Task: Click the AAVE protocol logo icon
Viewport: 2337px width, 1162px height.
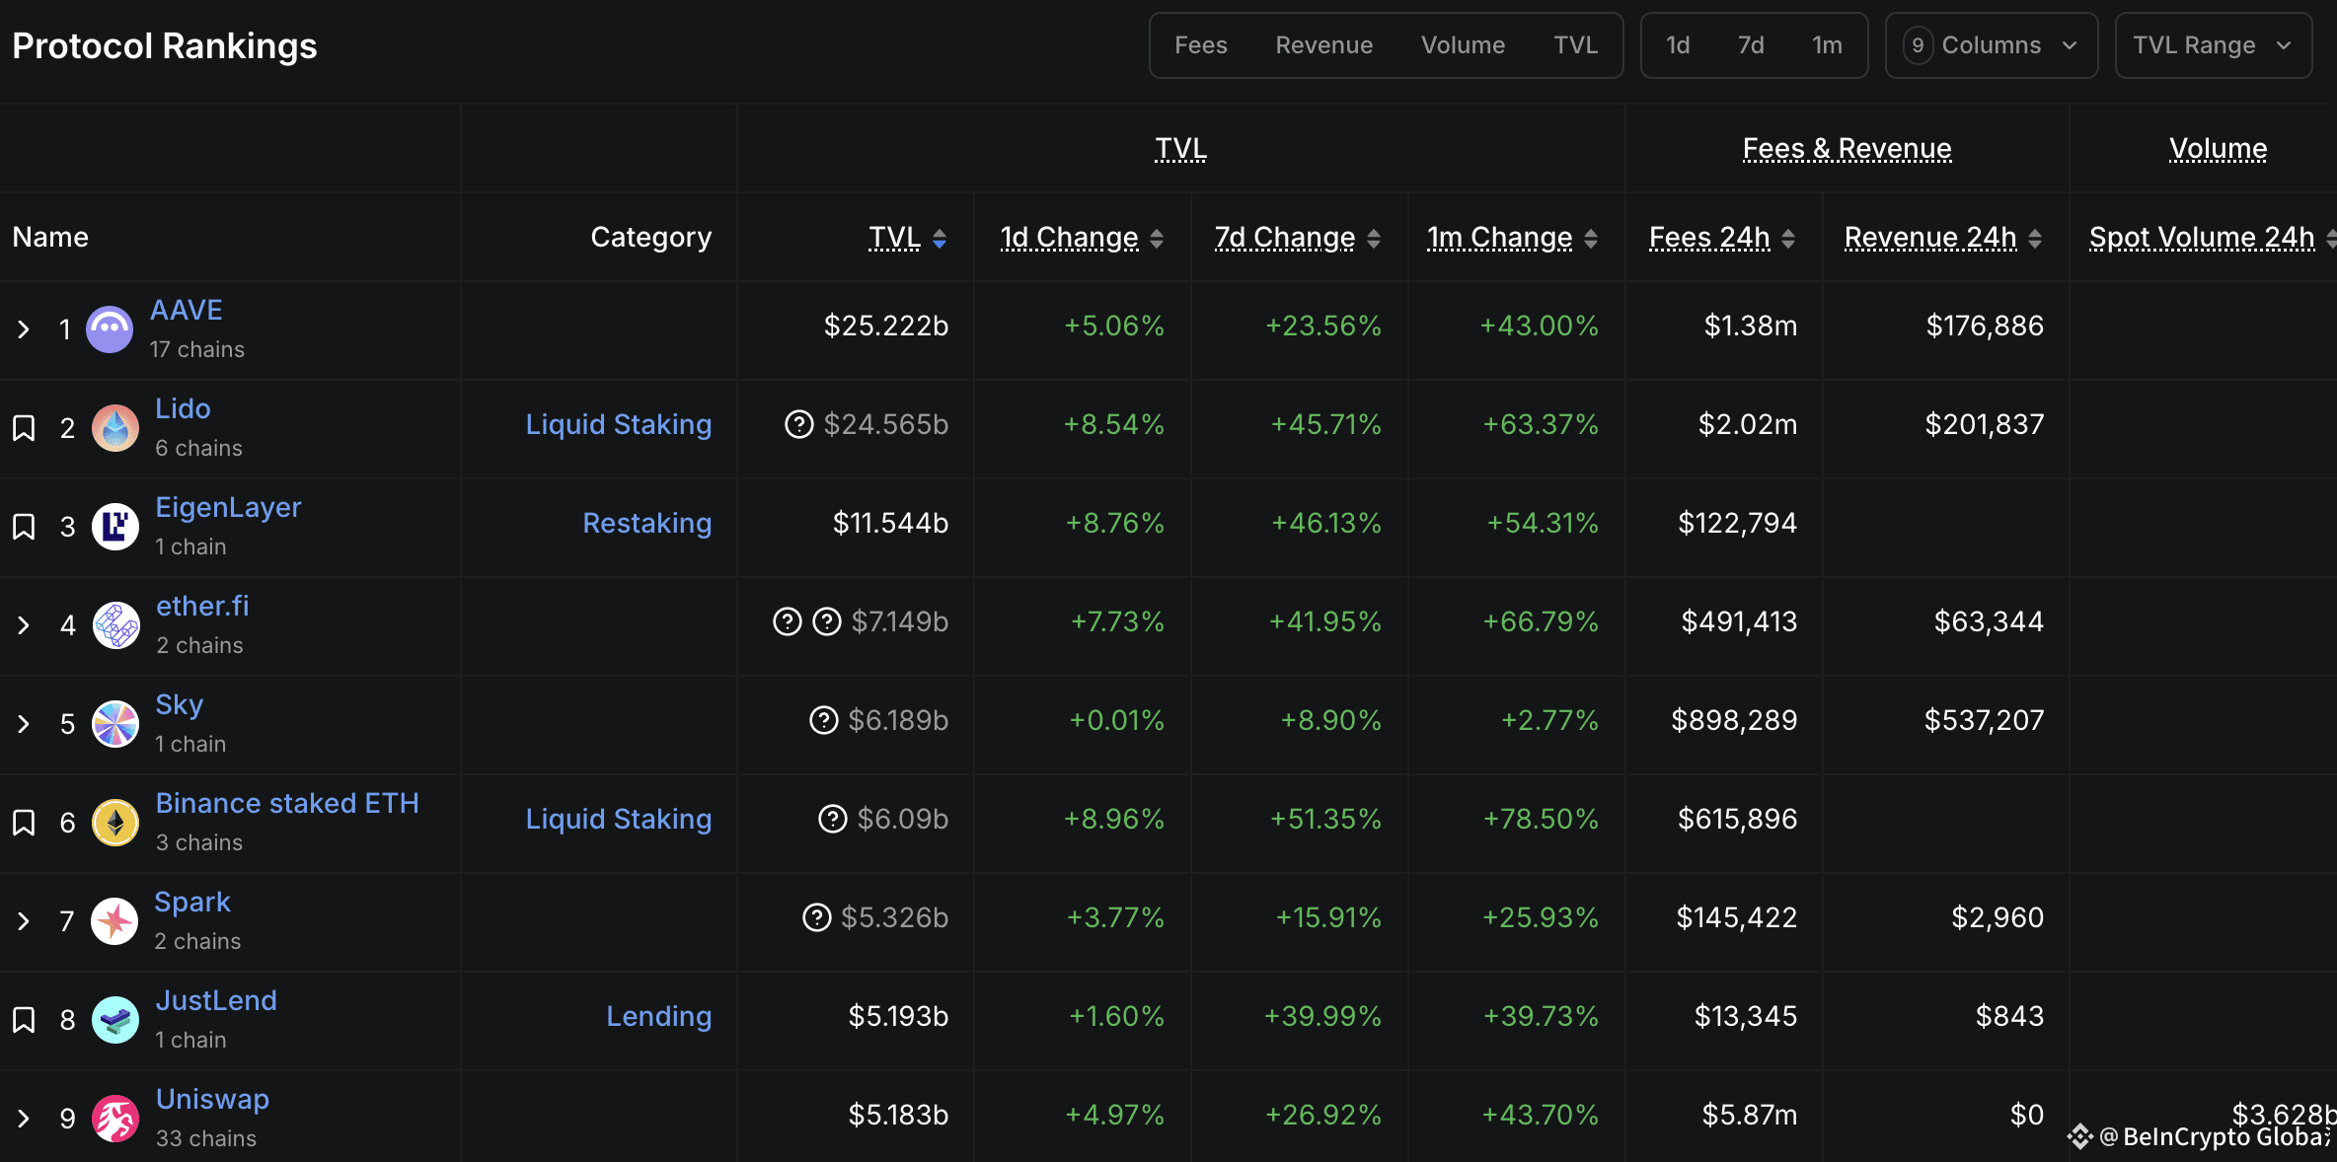Action: click(110, 329)
